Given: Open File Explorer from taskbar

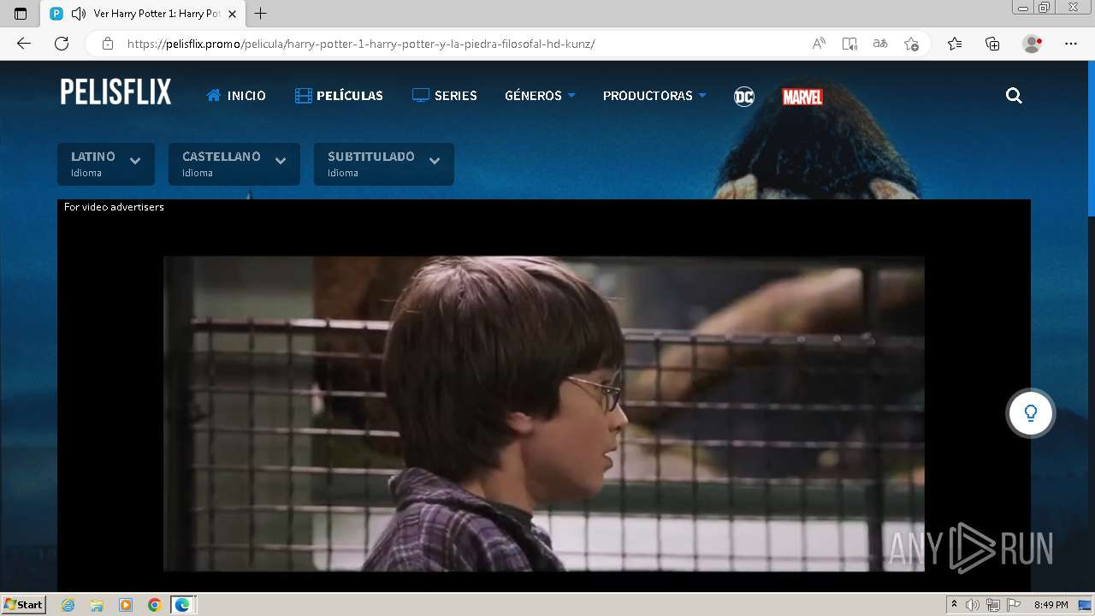Looking at the screenshot, I should (97, 605).
